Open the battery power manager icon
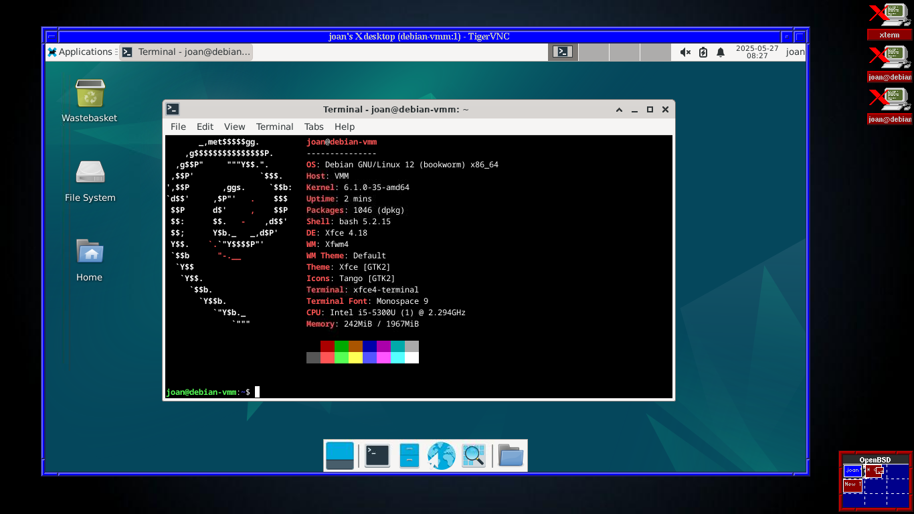This screenshot has width=914, height=514. pyautogui.click(x=703, y=52)
